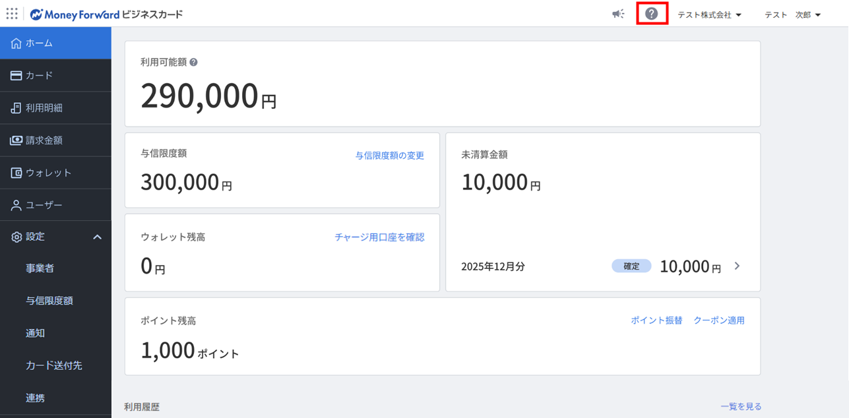Click the クーポン適用 link

(718, 320)
